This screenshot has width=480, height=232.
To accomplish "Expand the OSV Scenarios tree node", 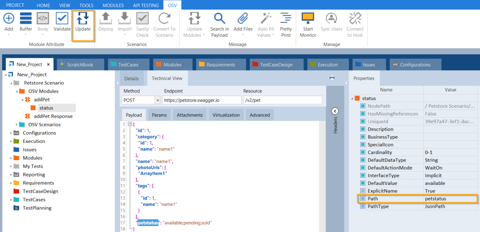I will (17, 125).
